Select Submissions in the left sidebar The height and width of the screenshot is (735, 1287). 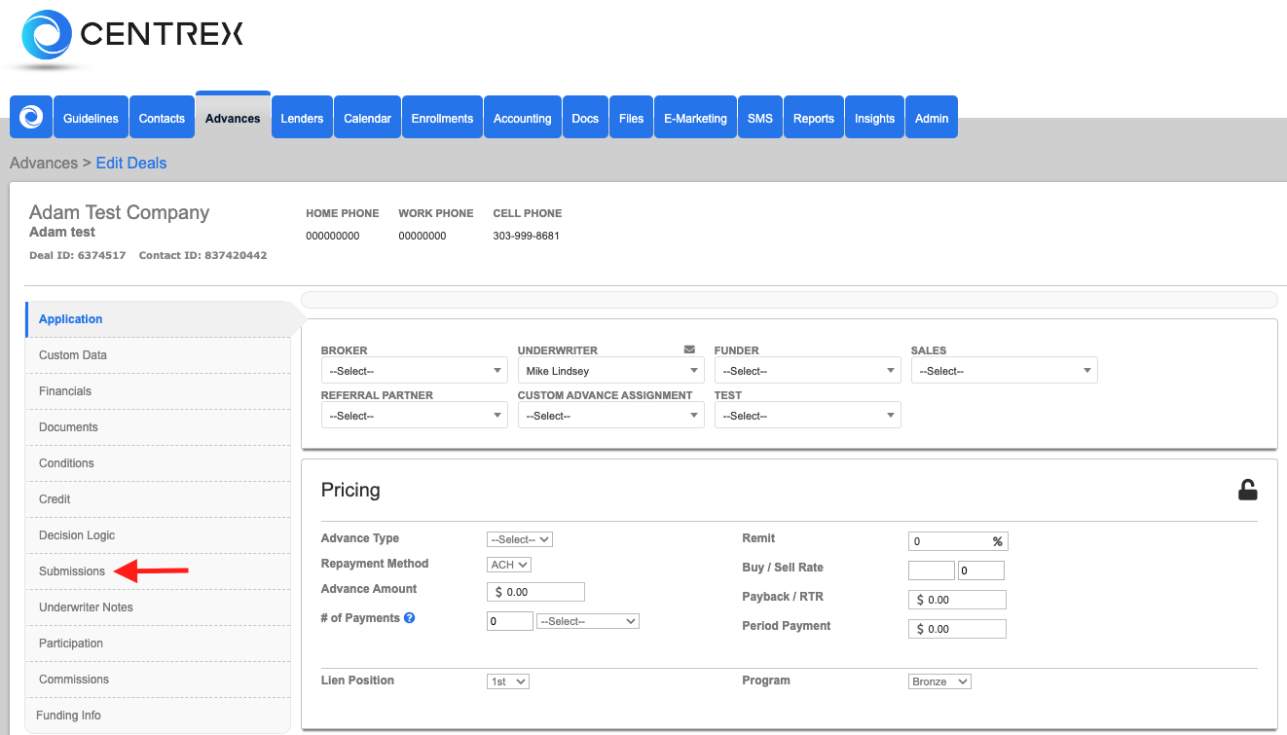click(71, 570)
